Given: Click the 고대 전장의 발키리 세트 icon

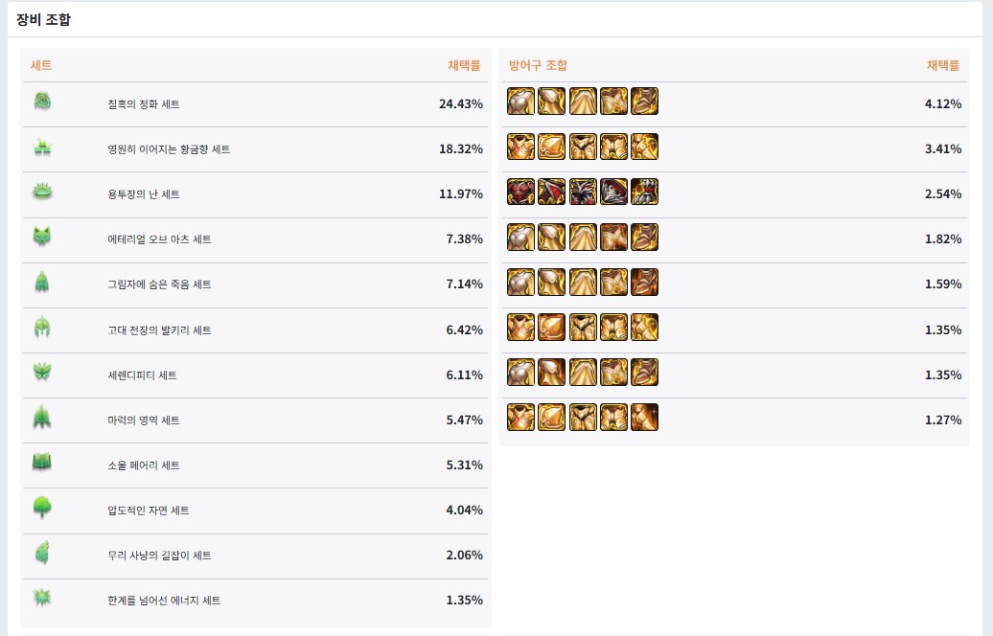Looking at the screenshot, I should [x=42, y=329].
